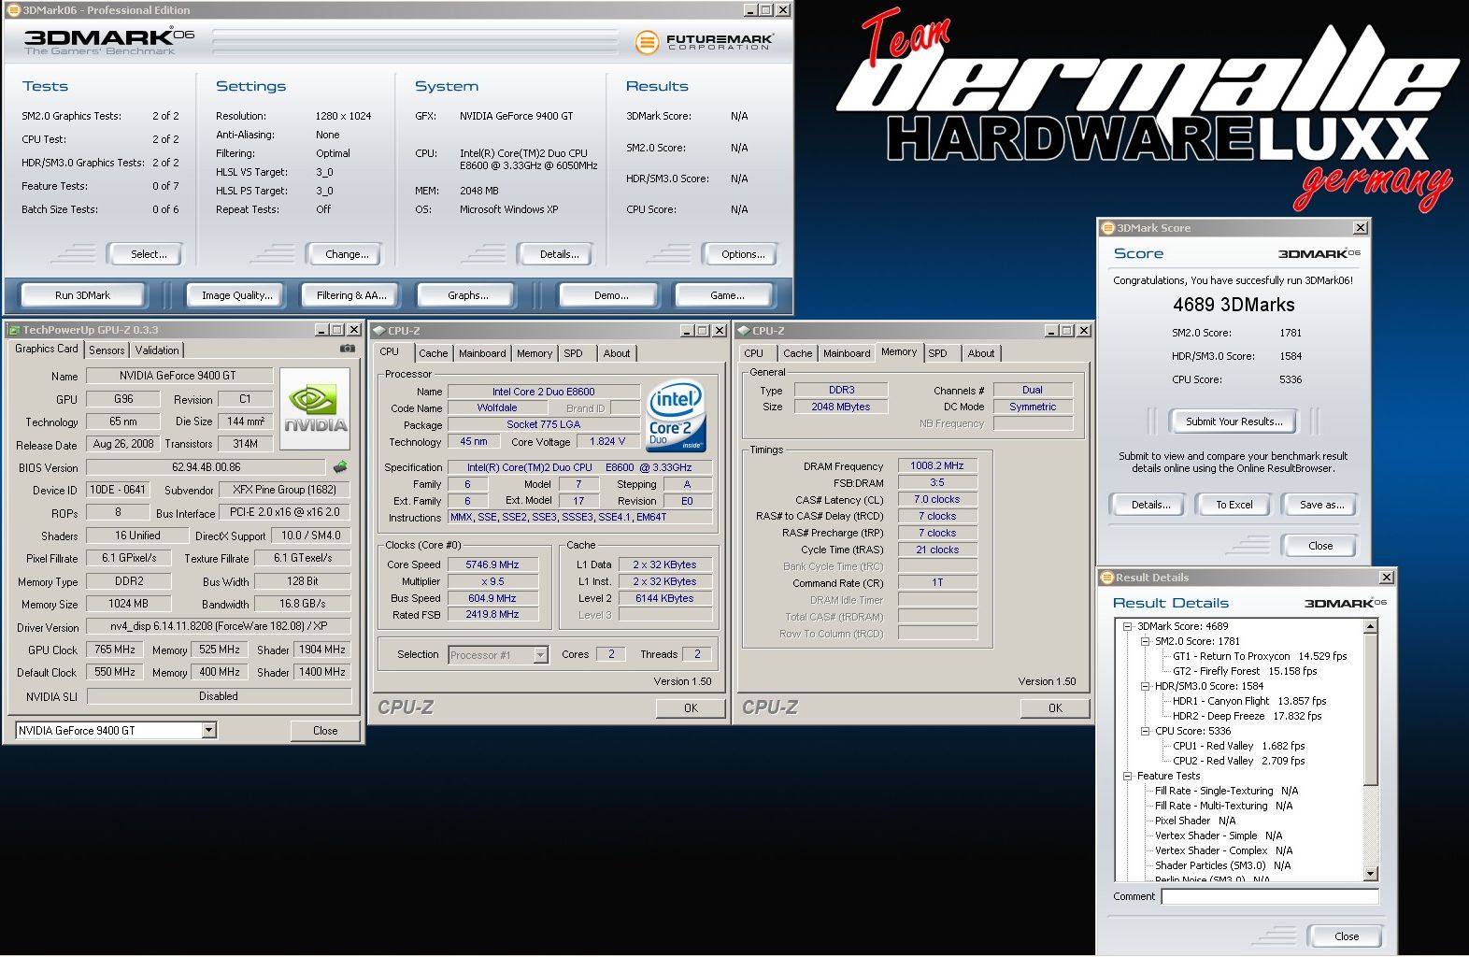Collapse the 3DMark Score: 4689 tree node
This screenshot has width=1469, height=957.
[x=1128, y=627]
